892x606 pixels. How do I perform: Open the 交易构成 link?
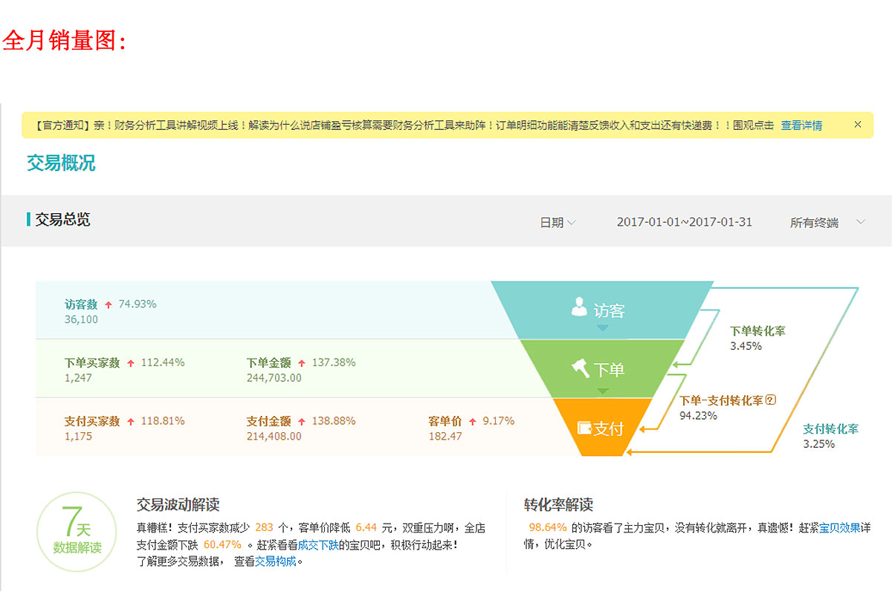[276, 561]
